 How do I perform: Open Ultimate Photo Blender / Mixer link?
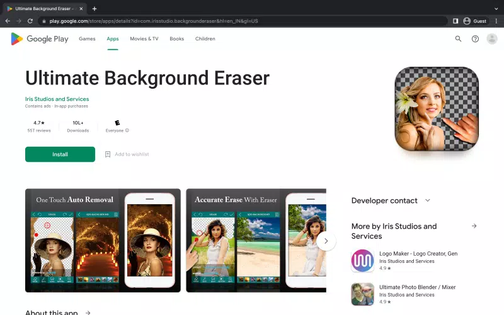pos(417,287)
